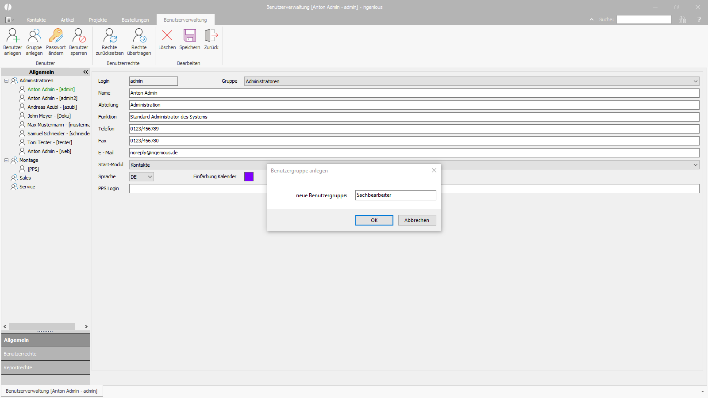Screen dimensions: 708x398
Task: Click Abbrechen in the dialog
Action: click(417, 220)
